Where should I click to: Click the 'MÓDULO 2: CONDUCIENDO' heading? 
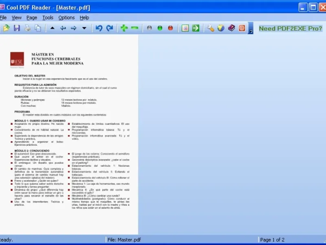pyautogui.click(x=32, y=151)
